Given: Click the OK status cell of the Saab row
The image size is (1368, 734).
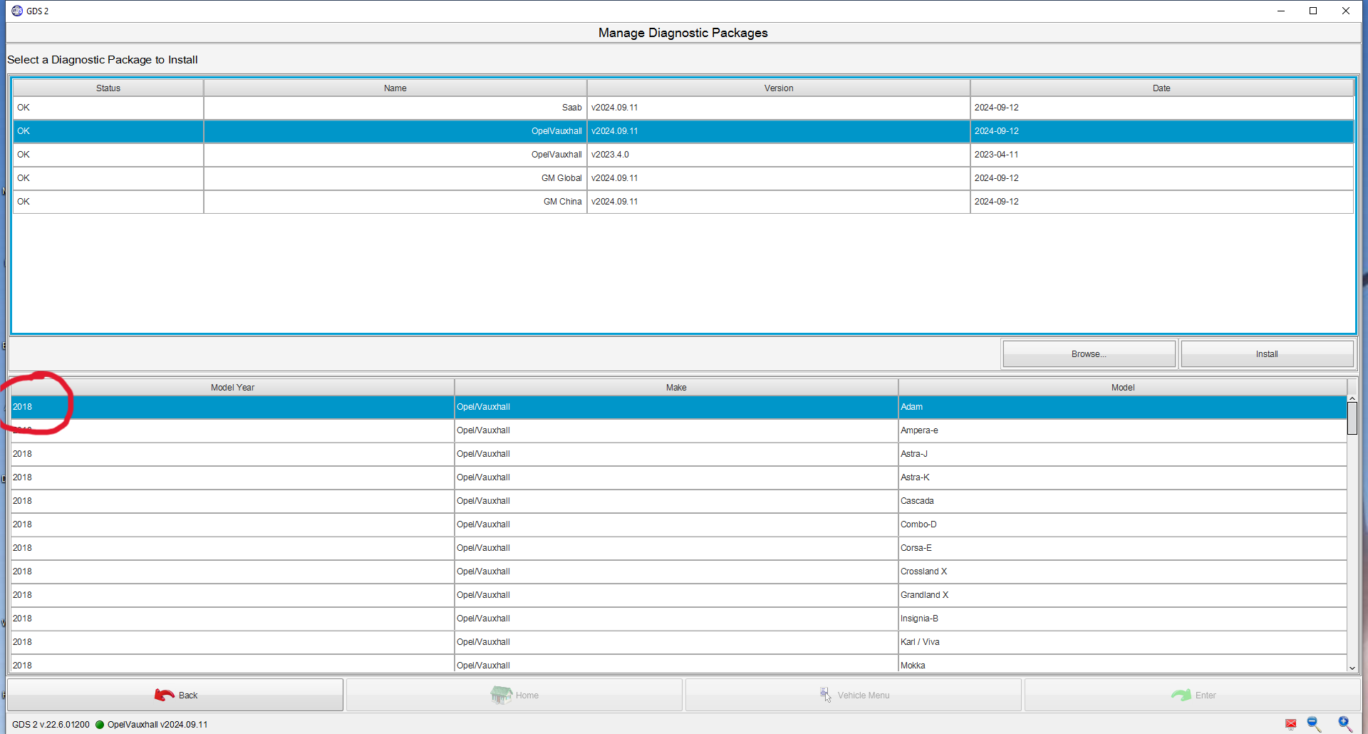Looking at the screenshot, I should click(108, 108).
